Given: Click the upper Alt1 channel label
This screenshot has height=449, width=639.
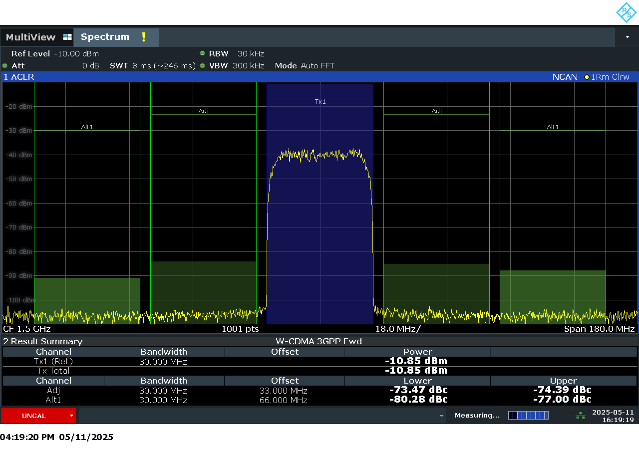Looking at the screenshot, I should (553, 127).
